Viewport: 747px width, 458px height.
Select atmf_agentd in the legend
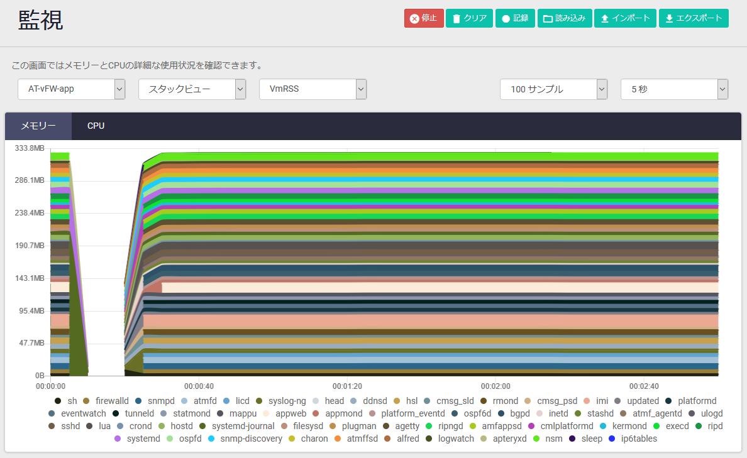[651, 413]
